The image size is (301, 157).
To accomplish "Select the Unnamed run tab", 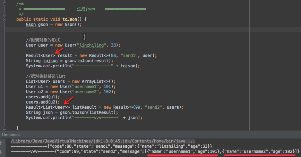I will [x=11, y=135].
